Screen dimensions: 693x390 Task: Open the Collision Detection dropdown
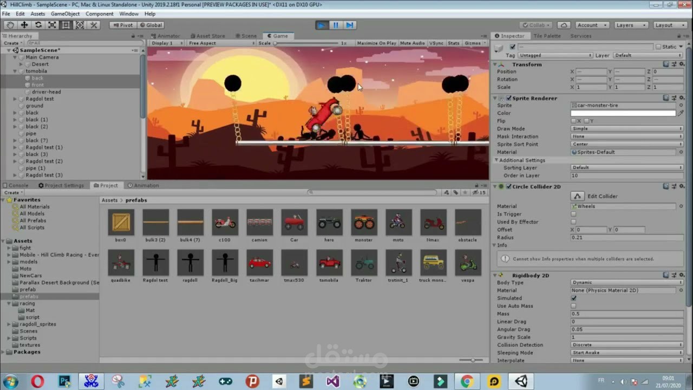(627, 345)
